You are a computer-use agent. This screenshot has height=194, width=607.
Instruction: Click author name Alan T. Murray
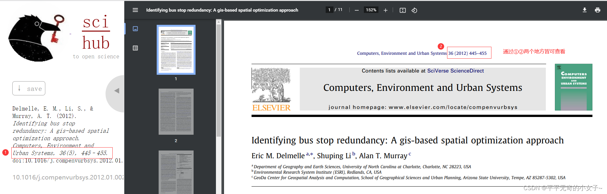coord(383,156)
